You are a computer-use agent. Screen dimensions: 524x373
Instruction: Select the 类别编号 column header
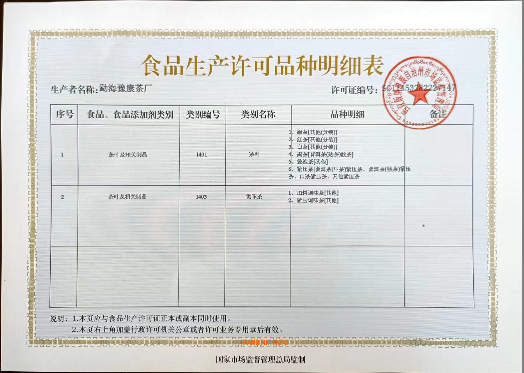[203, 115]
